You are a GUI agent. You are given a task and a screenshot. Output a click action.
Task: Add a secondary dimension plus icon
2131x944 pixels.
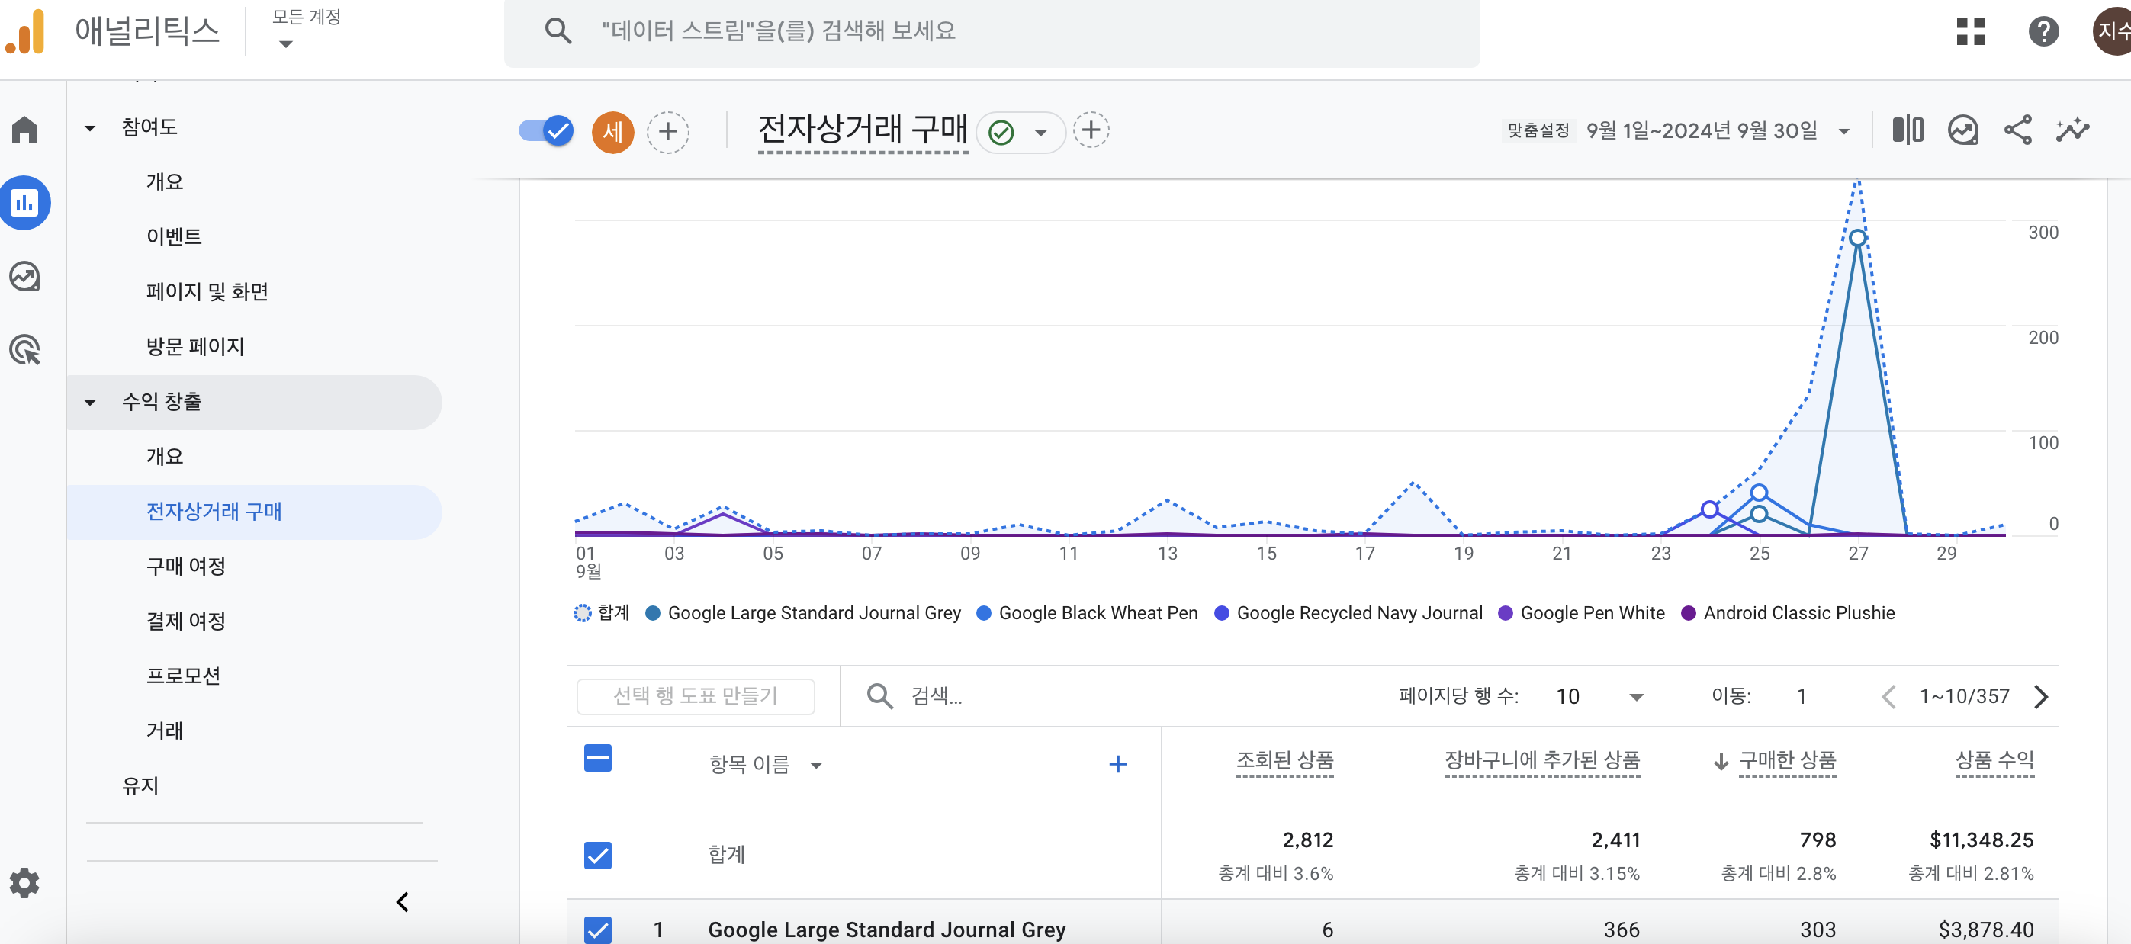pos(1117,763)
